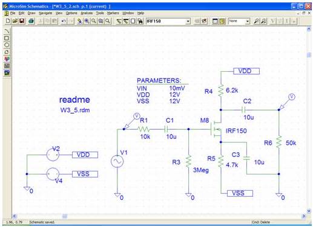
Task: Select the voltage marker near resistor R1
Action: click(x=132, y=121)
